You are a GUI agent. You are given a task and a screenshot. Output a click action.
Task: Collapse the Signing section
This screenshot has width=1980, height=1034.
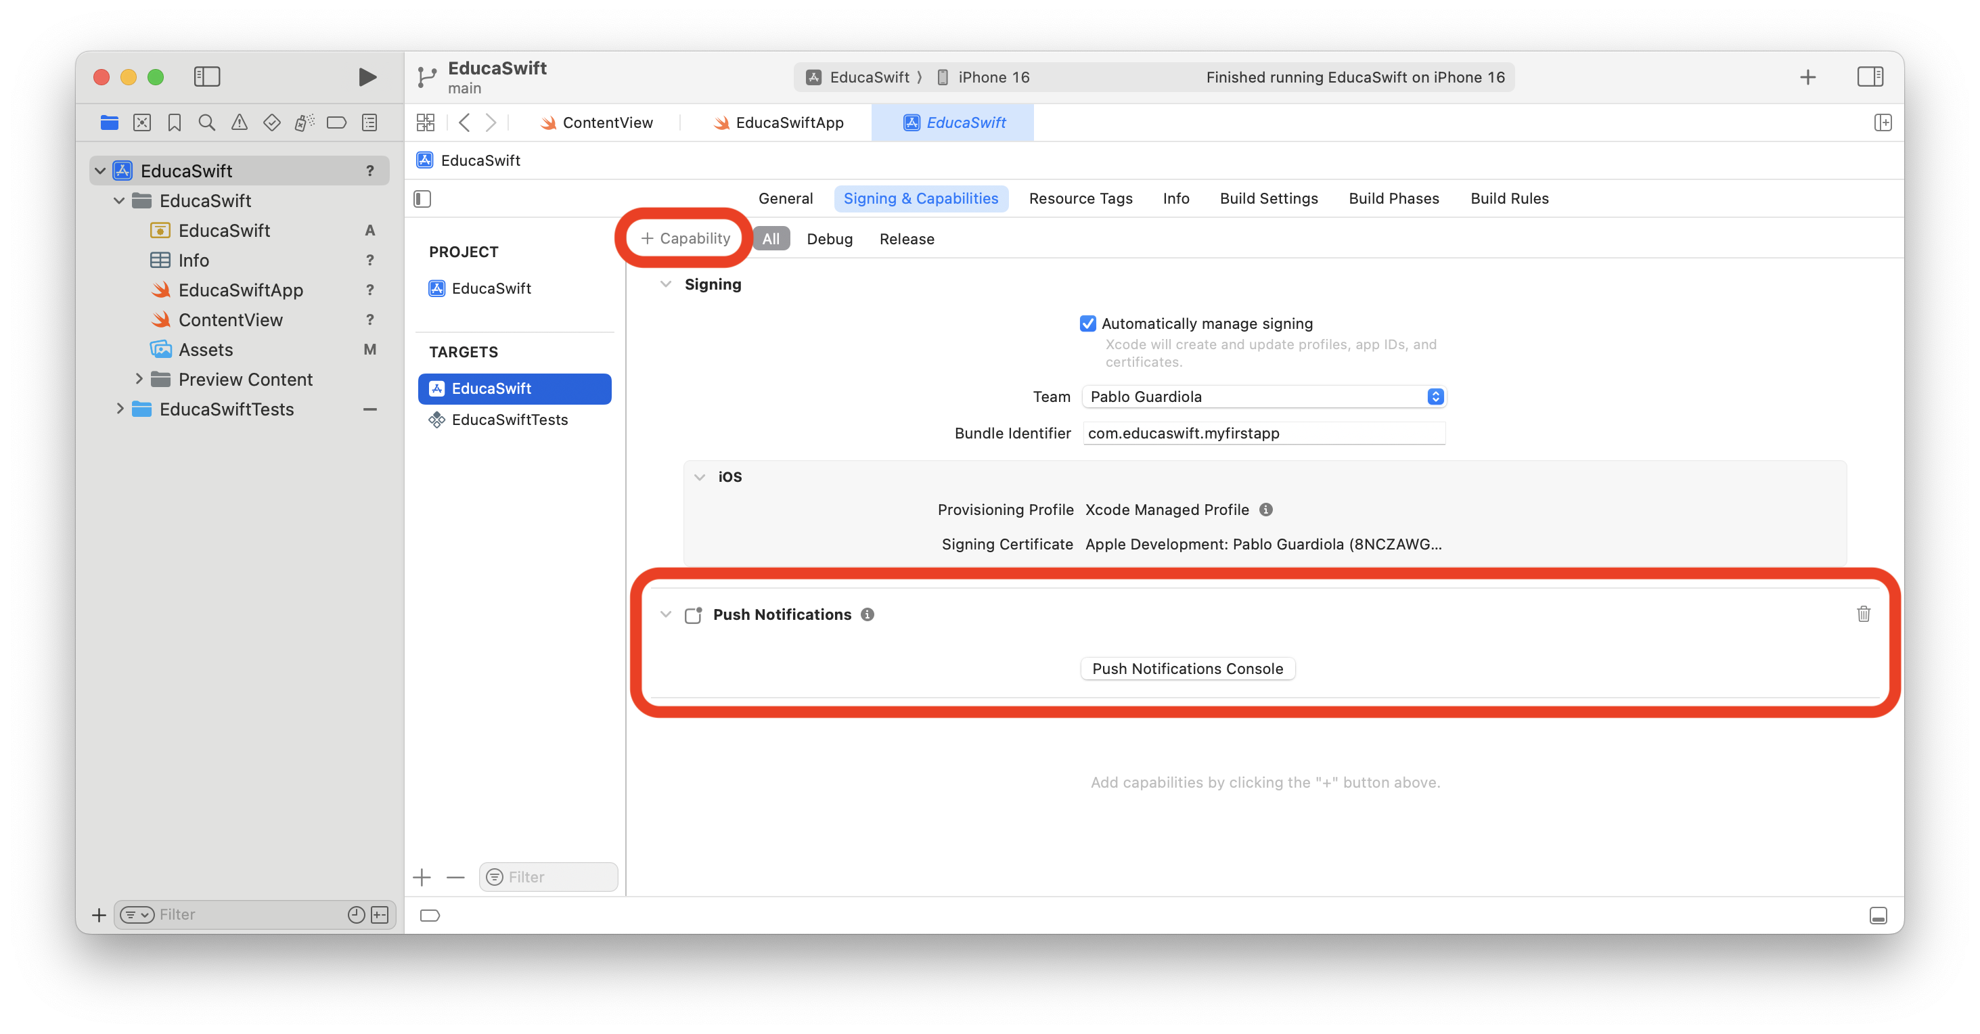[x=666, y=284]
